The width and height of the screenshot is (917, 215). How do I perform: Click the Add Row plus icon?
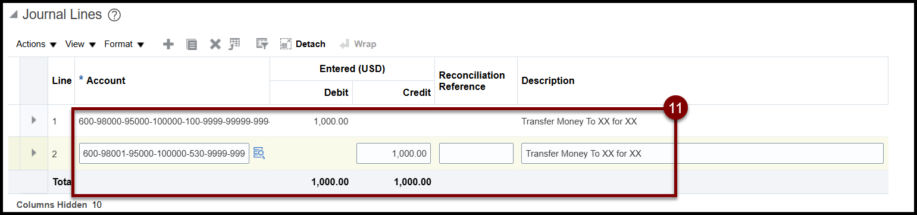[x=168, y=44]
